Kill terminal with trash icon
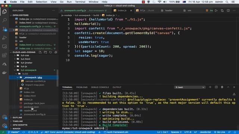This screenshot has height=134, width=239. click(x=222, y=87)
